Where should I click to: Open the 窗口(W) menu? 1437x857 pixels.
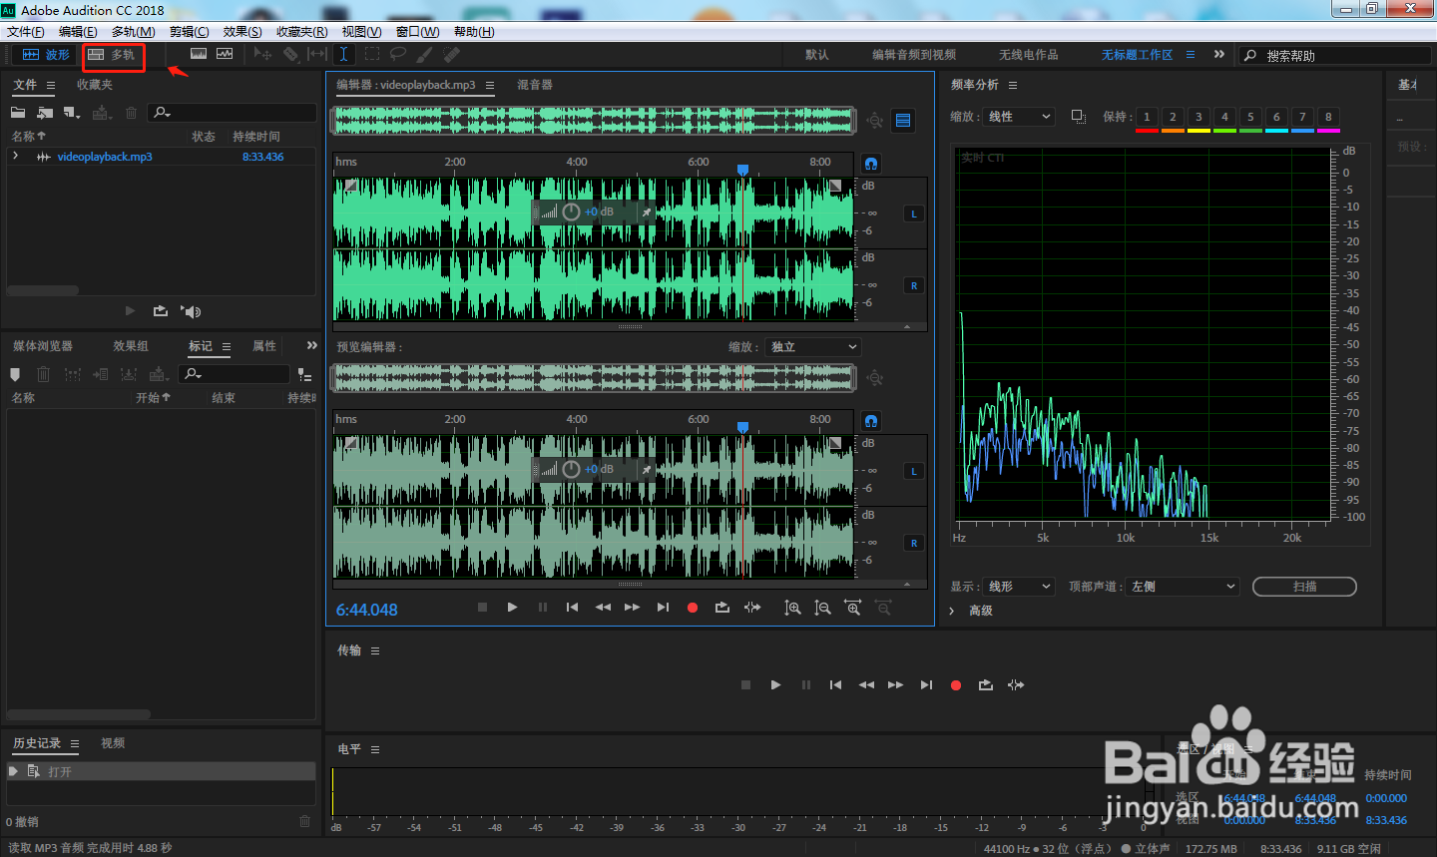pyautogui.click(x=417, y=32)
